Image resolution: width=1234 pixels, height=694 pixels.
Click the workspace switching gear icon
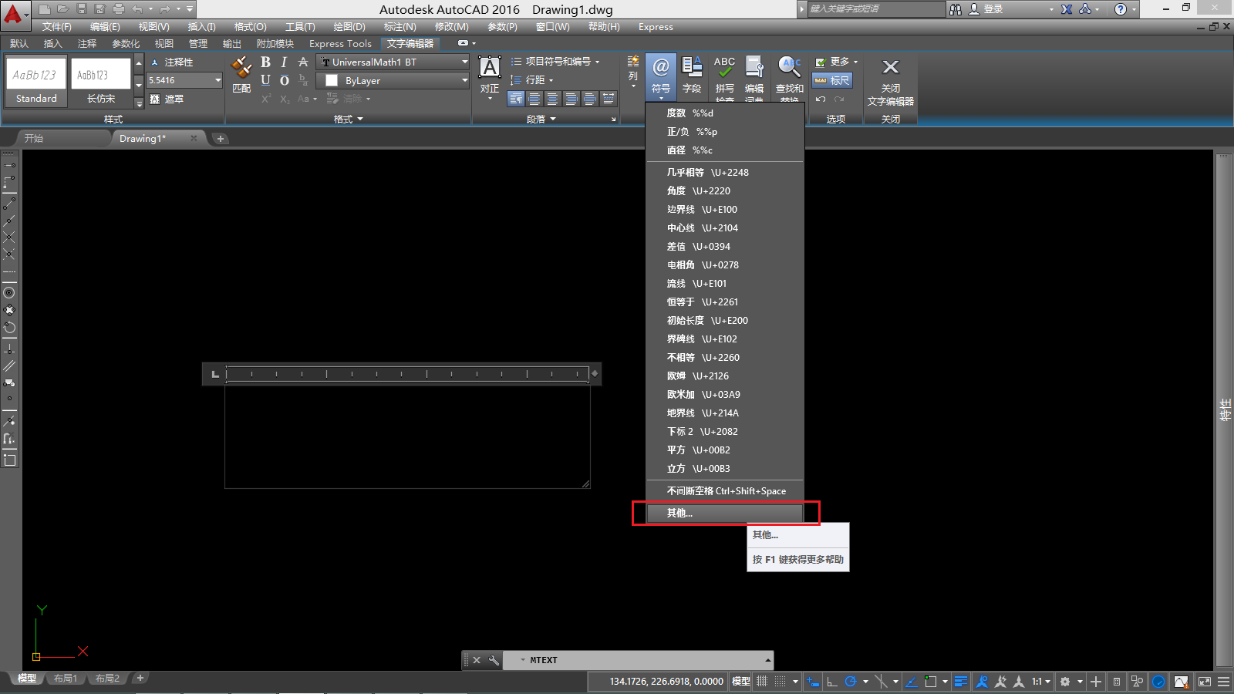(1065, 682)
